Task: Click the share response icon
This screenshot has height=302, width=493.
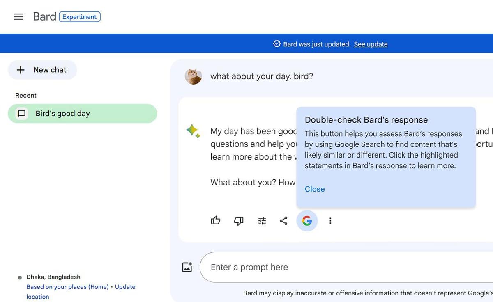Action: pos(283,221)
